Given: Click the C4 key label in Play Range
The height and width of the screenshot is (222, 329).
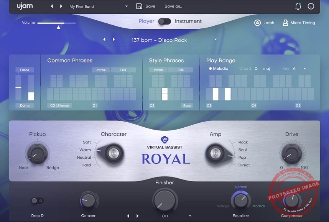Looking at the screenshot, I should coord(253,105).
